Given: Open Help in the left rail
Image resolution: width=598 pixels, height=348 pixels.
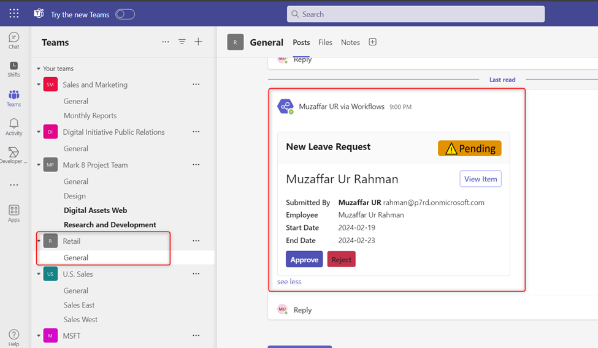Looking at the screenshot, I should [x=13, y=338].
